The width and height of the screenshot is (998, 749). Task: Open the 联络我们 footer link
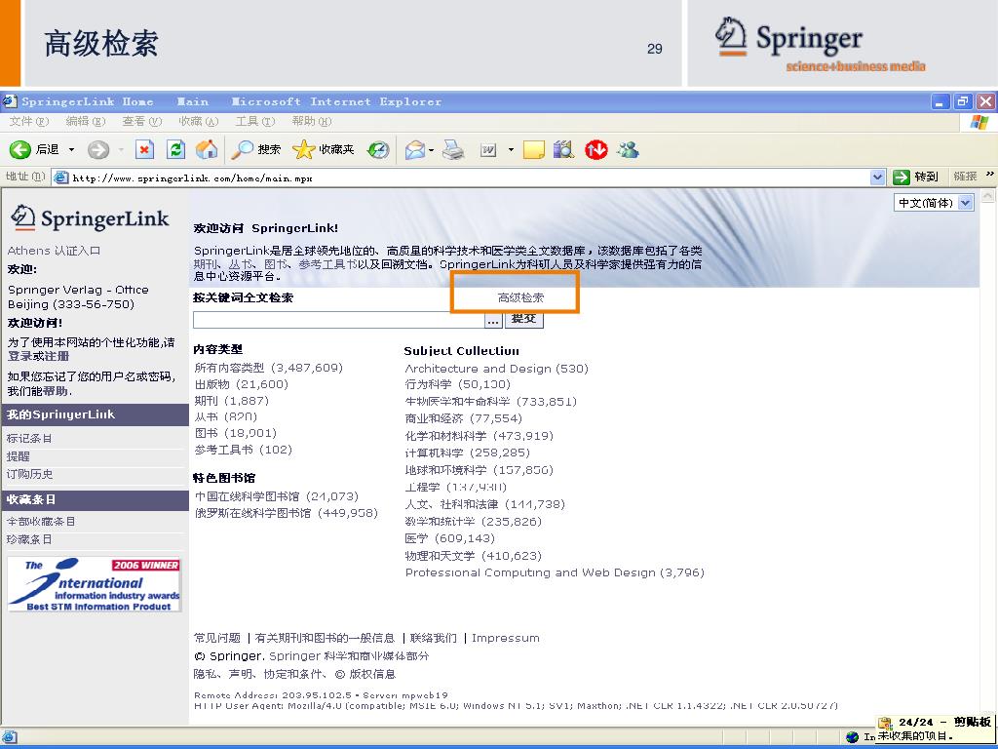(433, 638)
